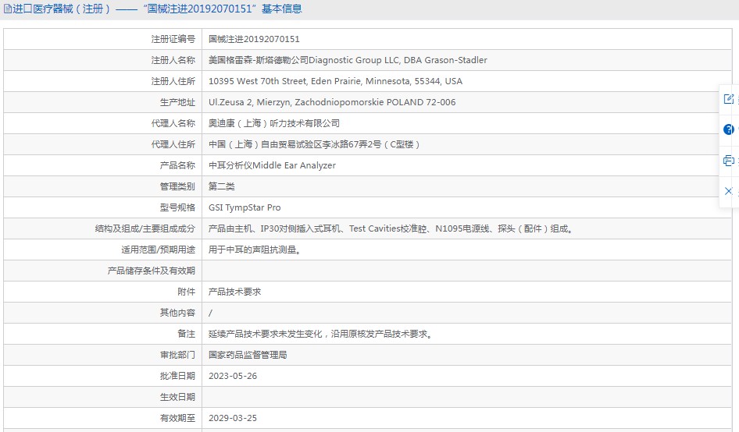Click the 其他内容 label cell
Viewport: 739px width, 432px height.
click(x=103, y=313)
